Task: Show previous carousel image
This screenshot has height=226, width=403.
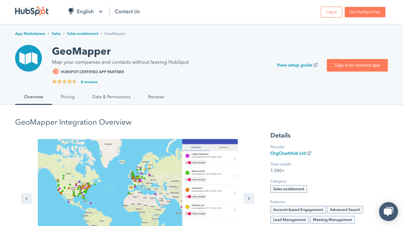Action: (x=26, y=198)
